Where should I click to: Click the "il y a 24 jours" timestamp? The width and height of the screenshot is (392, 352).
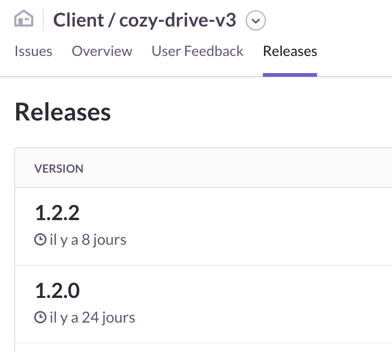pos(92,317)
